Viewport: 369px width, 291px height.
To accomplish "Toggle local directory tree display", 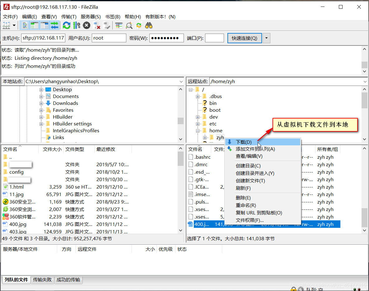I will click(34, 26).
